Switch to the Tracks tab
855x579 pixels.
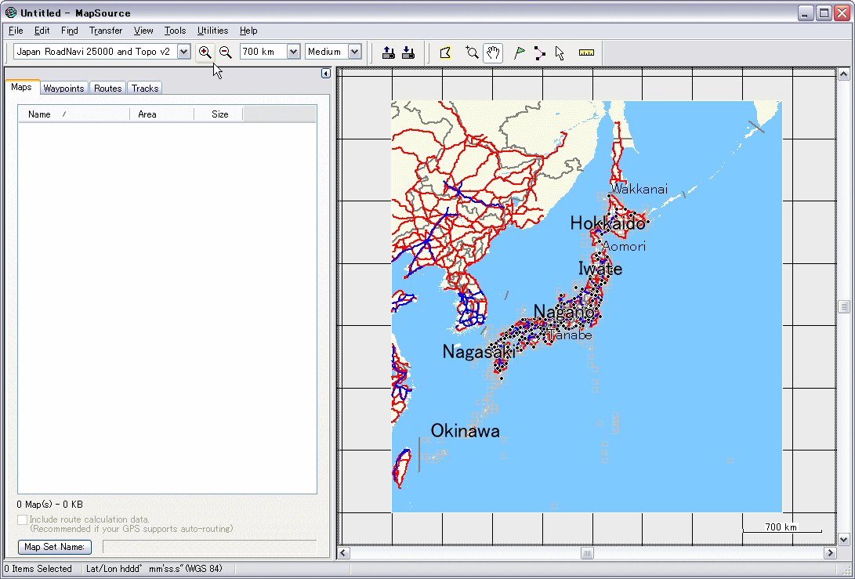[x=144, y=89]
